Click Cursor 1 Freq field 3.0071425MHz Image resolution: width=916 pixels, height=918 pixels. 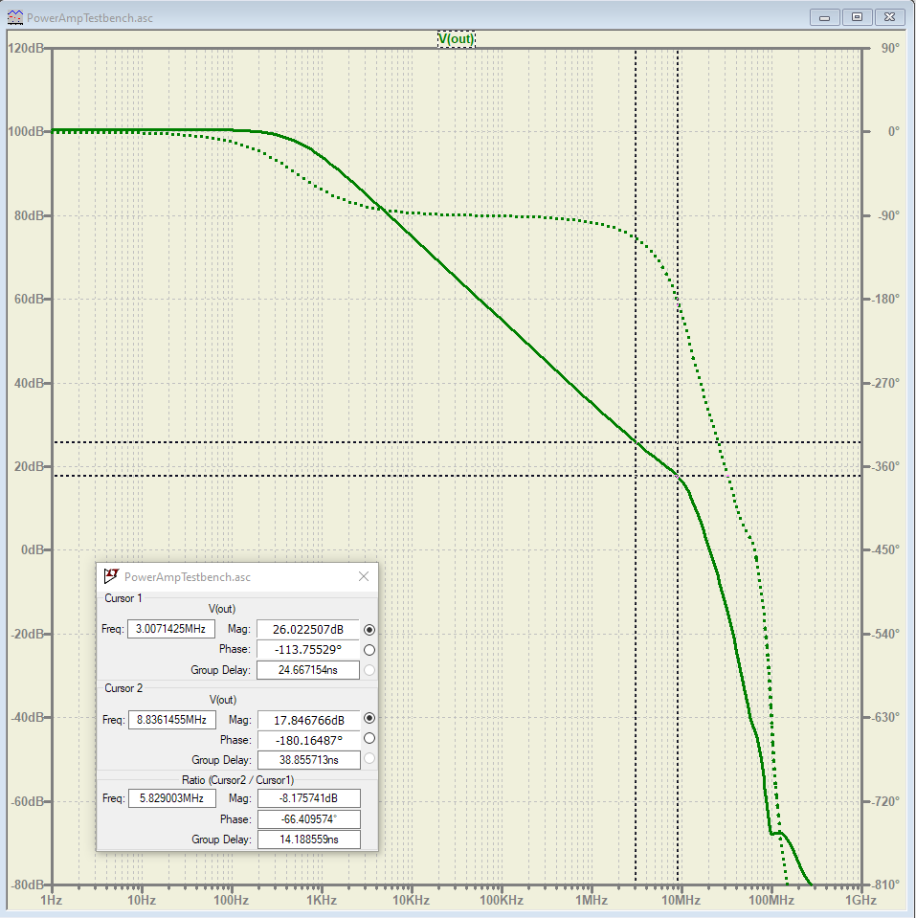coord(171,629)
